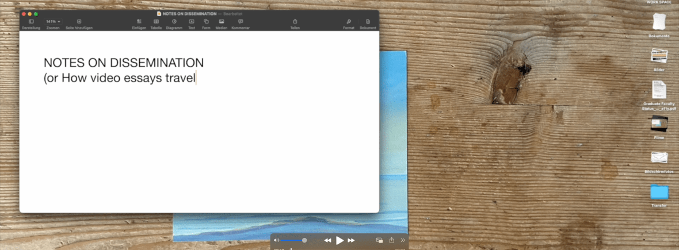Enable picture-in-picture in the video player
This screenshot has height=250, width=679.
(x=379, y=240)
